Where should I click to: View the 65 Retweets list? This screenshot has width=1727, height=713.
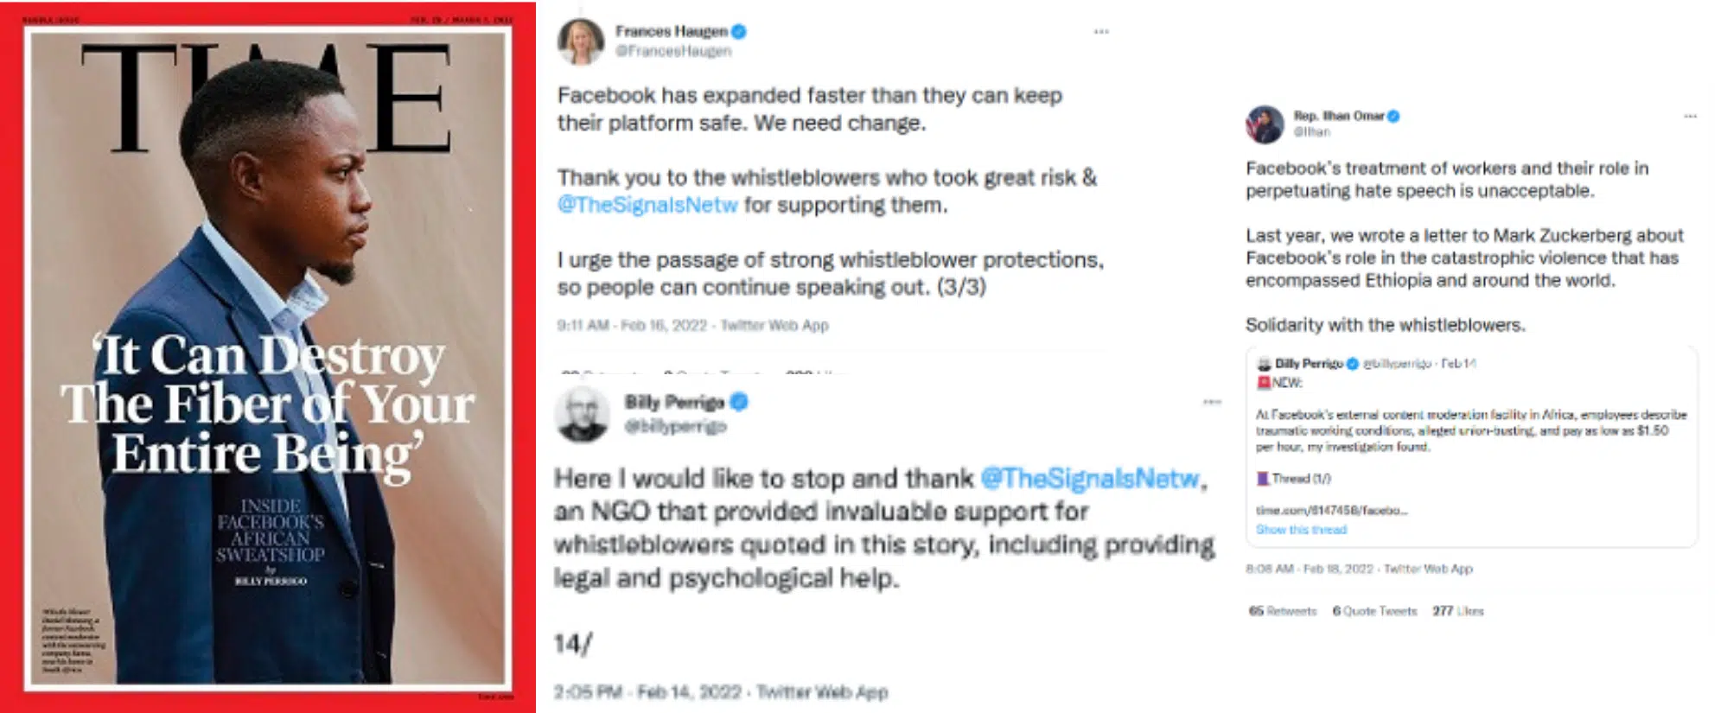1282,611
